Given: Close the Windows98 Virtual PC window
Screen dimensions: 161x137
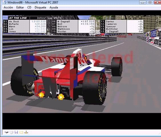Looking at the screenshot, I should click(x=157, y=2).
